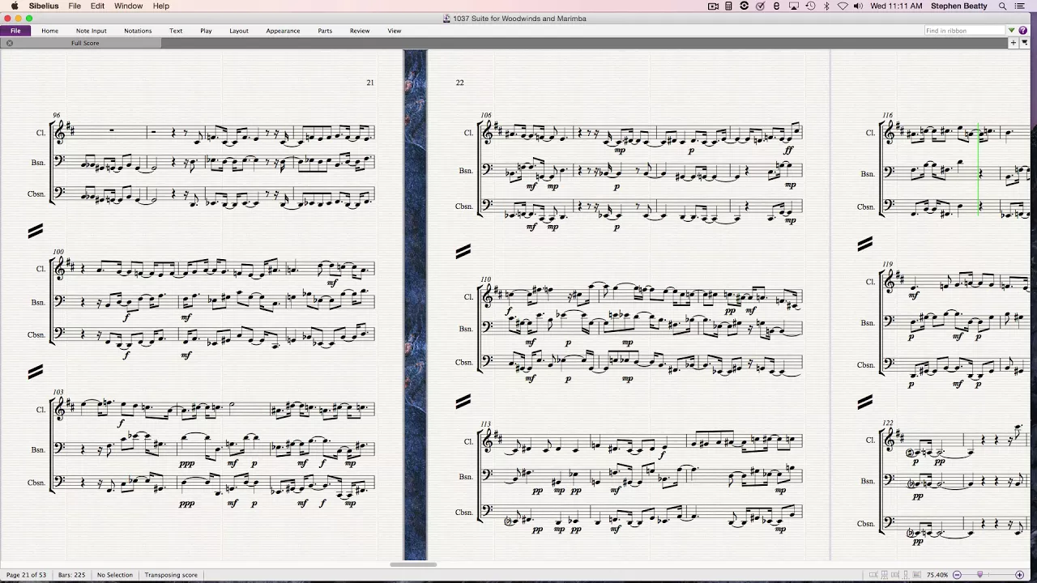Click the Cl. label of bar 103 system
The image size is (1037, 583).
click(x=41, y=410)
